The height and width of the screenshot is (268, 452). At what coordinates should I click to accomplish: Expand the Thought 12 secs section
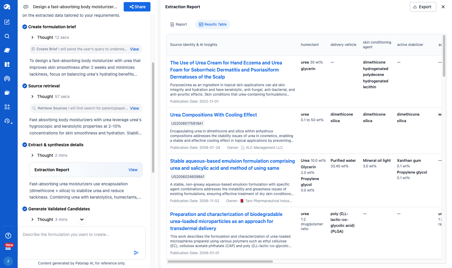tap(32, 37)
